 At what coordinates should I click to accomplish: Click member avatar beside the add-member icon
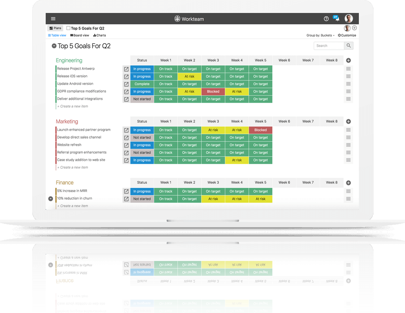click(x=347, y=28)
